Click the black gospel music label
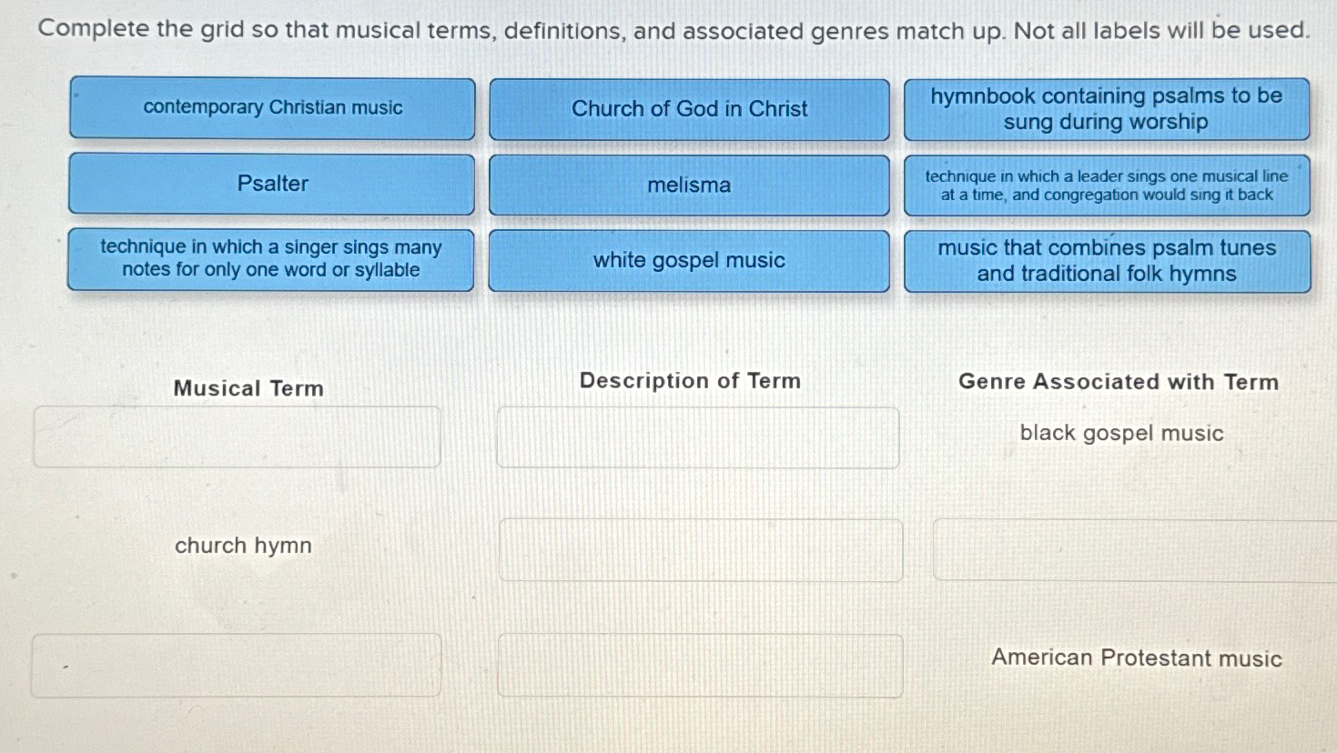Image resolution: width=1337 pixels, height=753 pixels. click(1121, 433)
